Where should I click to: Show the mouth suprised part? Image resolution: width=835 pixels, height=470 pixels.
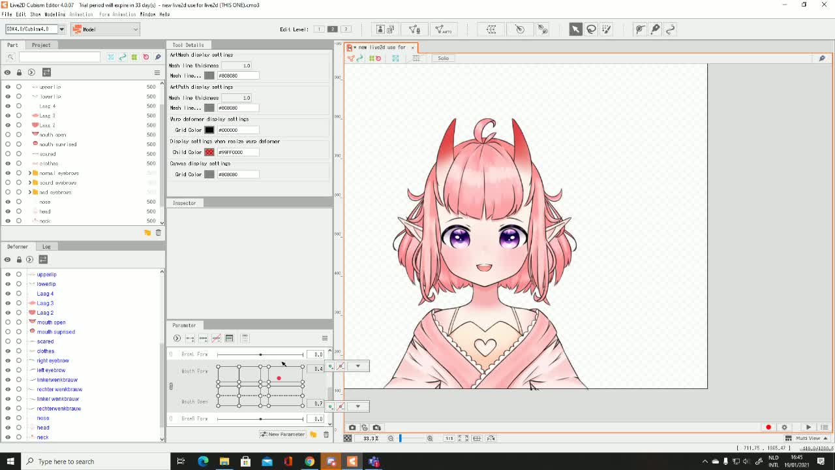coord(8,144)
